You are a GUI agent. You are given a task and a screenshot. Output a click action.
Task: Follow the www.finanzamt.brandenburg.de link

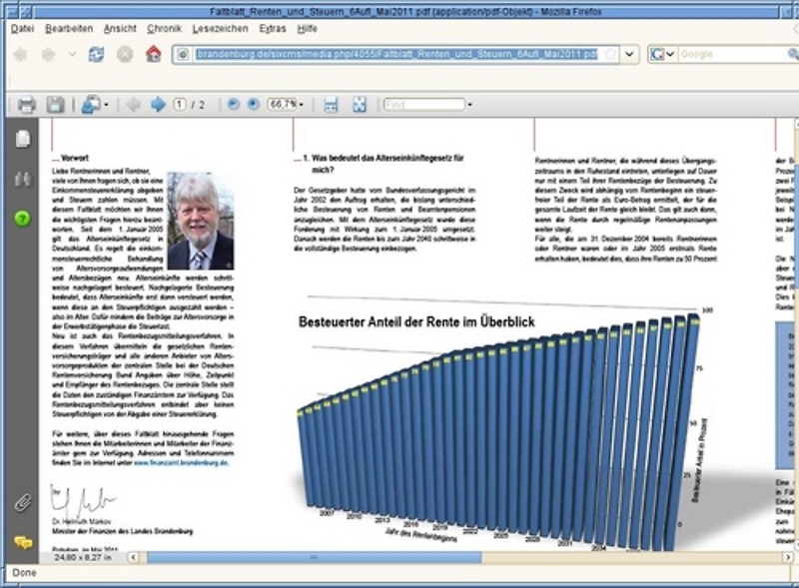click(x=181, y=462)
